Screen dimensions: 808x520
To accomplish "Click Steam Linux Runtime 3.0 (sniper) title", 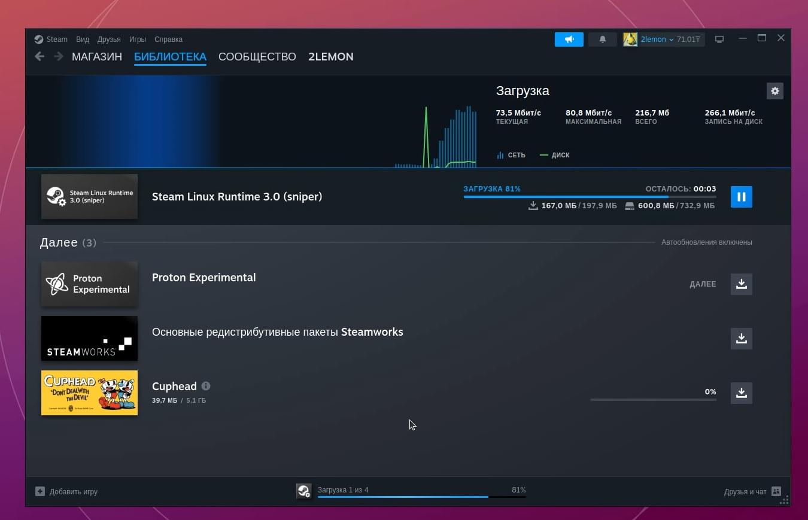I will tap(237, 197).
